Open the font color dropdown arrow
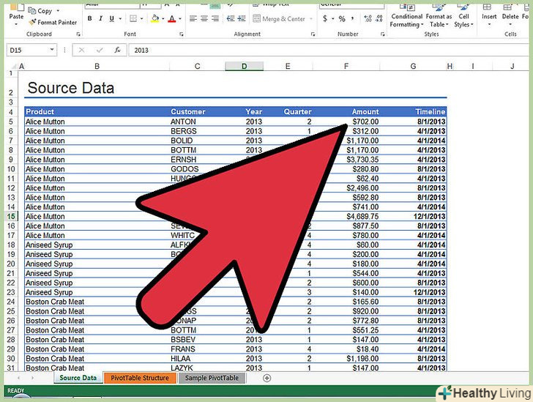This screenshot has height=402, width=533. coord(180,19)
